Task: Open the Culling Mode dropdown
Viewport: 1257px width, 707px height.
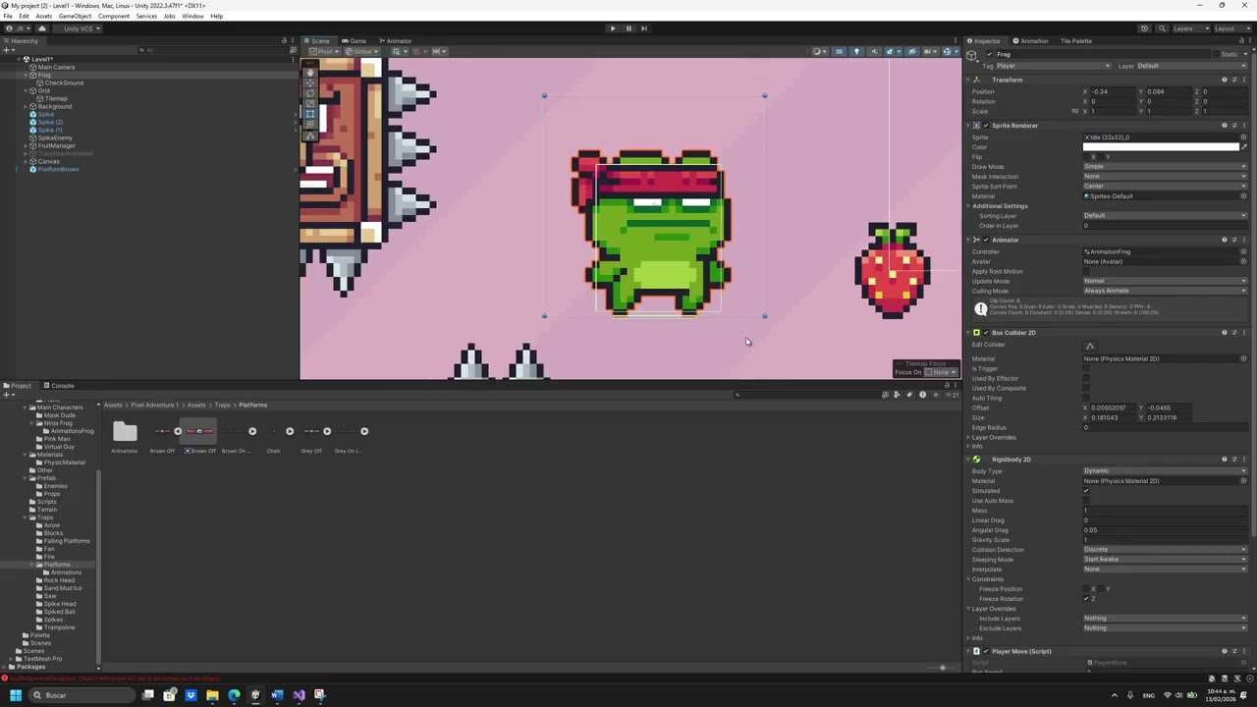Action: point(1165,291)
